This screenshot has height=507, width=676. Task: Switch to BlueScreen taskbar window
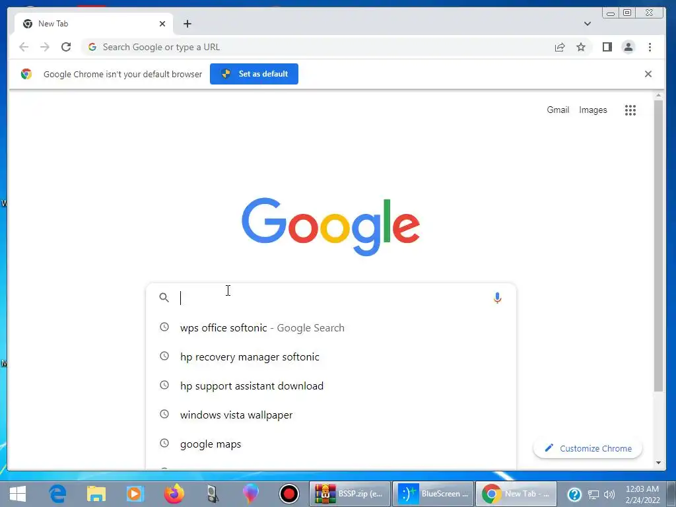click(433, 494)
